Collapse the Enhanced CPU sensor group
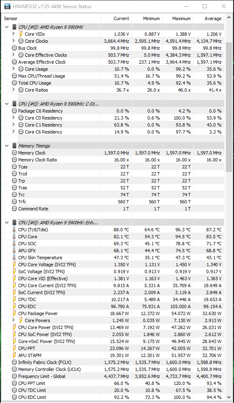 [x=7, y=223]
